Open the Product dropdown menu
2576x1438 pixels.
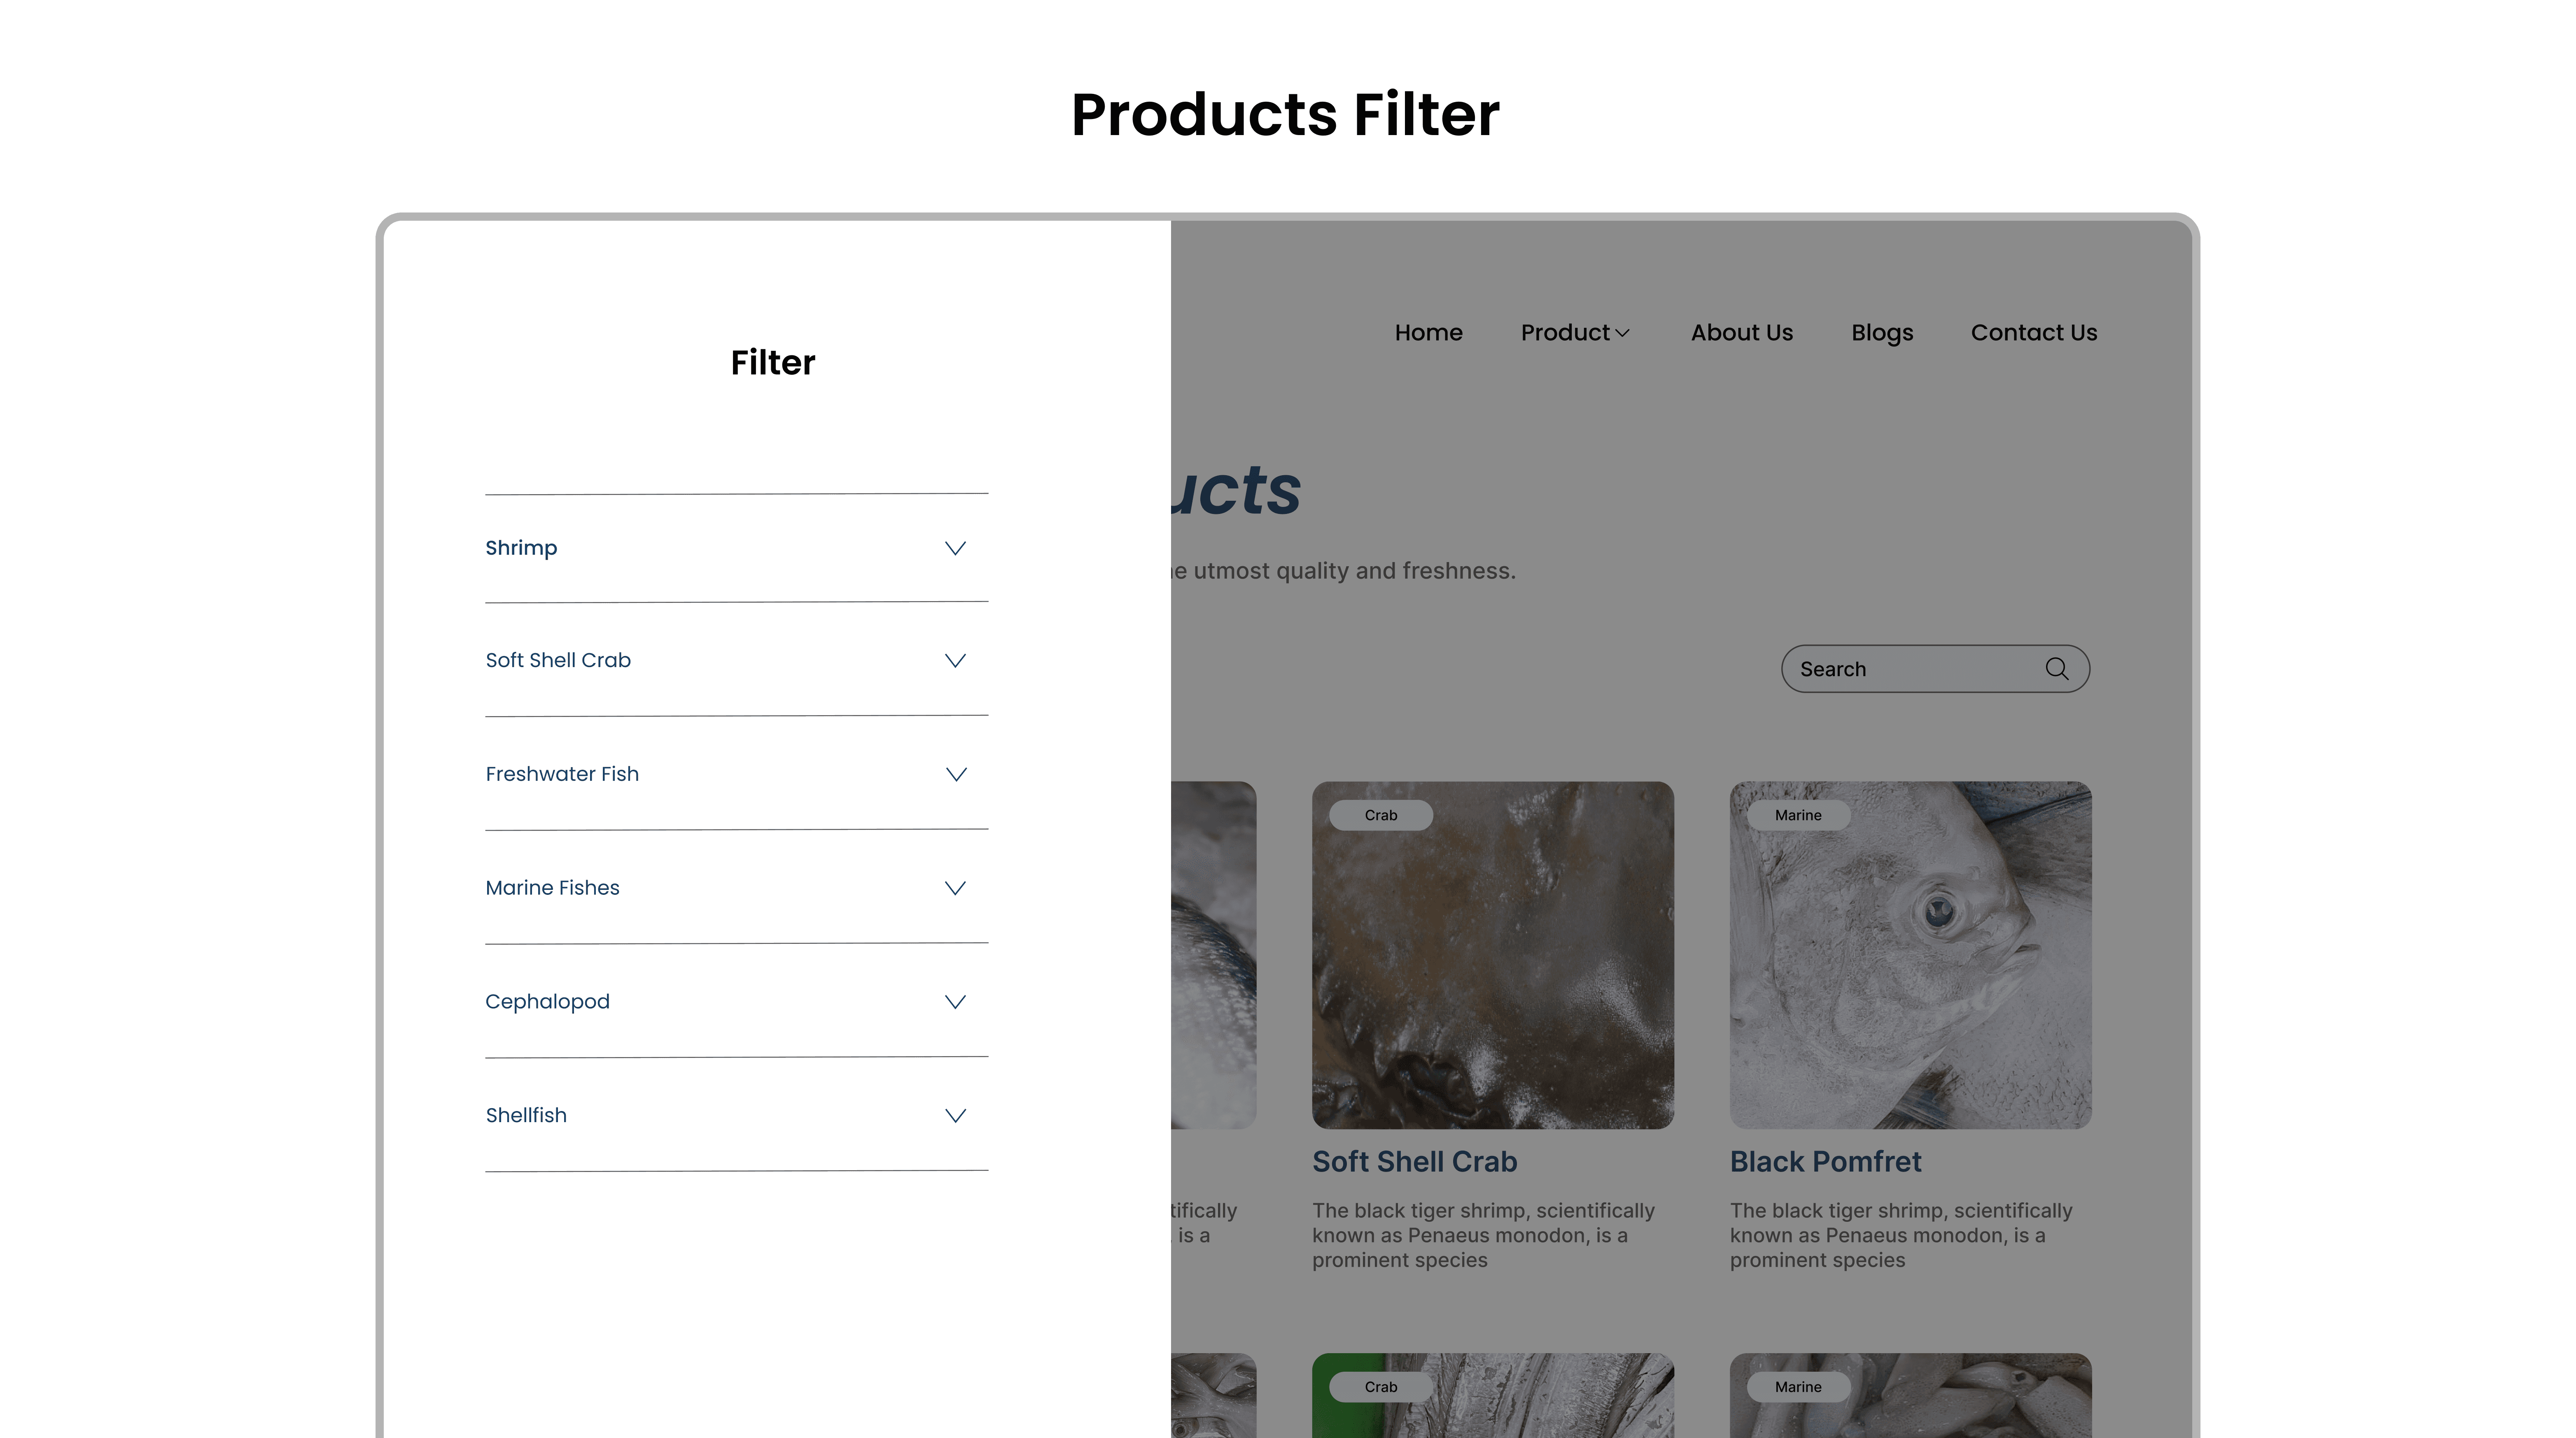1574,333
